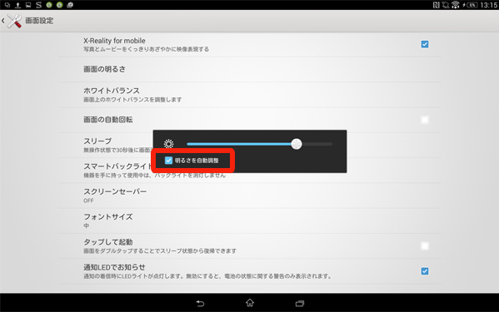Tap the Android back navigation button
499x312 pixels.
pos(200,304)
